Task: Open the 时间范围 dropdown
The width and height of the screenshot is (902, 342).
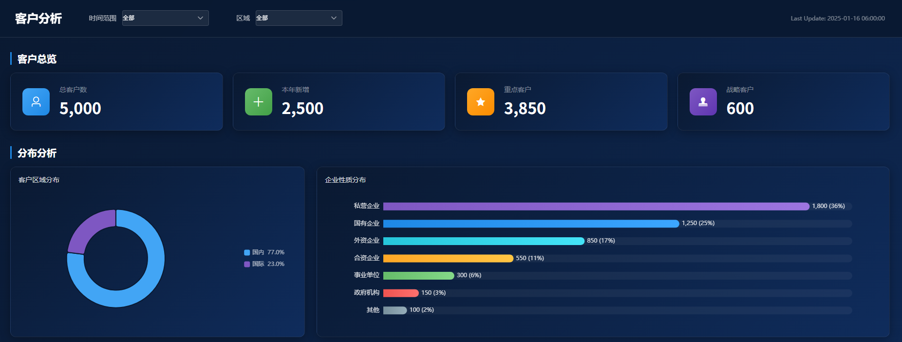Action: [x=165, y=18]
